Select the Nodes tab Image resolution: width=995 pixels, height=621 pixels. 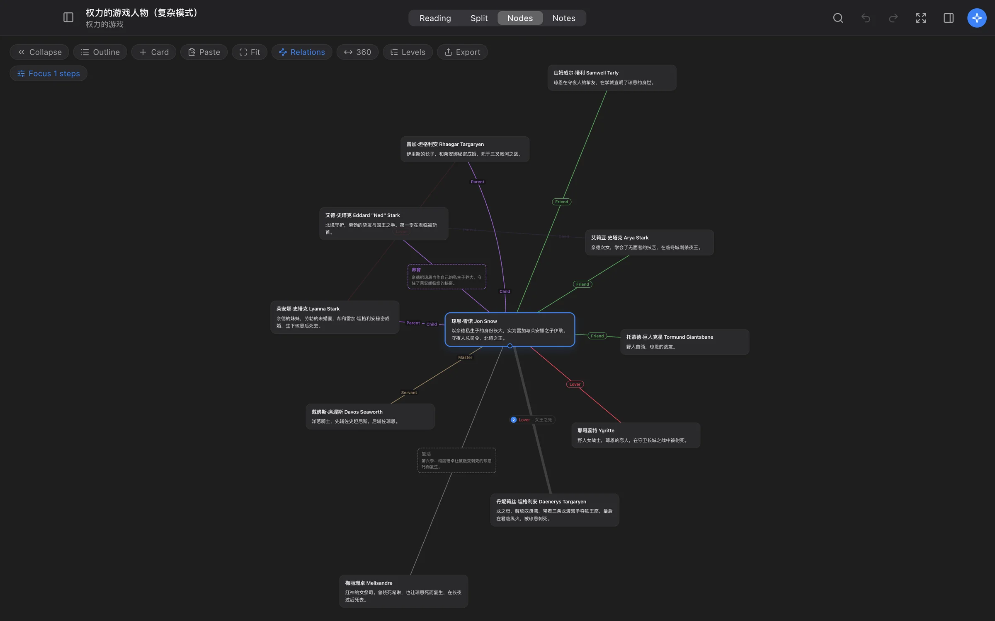tap(520, 18)
